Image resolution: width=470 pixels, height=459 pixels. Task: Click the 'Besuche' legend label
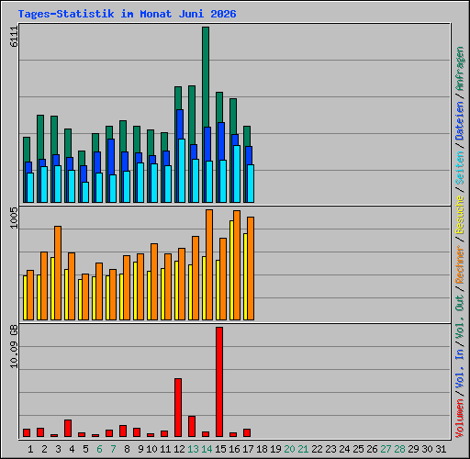point(460,215)
